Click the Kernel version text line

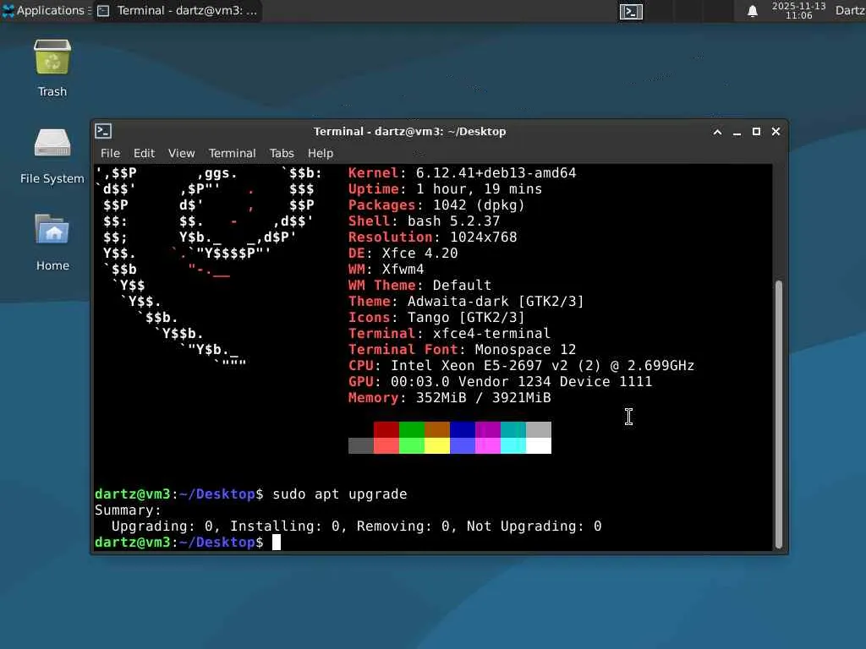(463, 172)
